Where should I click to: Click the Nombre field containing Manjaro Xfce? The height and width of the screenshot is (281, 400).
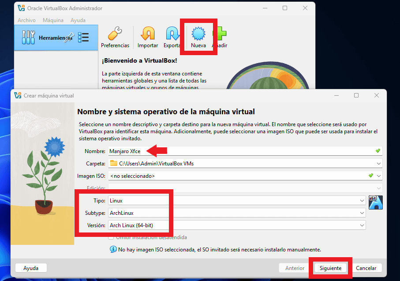(x=245, y=151)
